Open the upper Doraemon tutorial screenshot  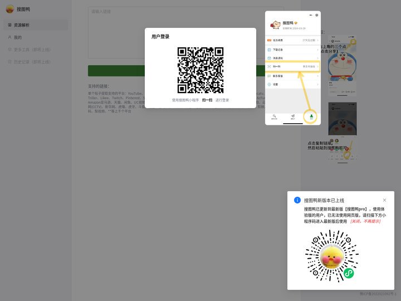342,66
